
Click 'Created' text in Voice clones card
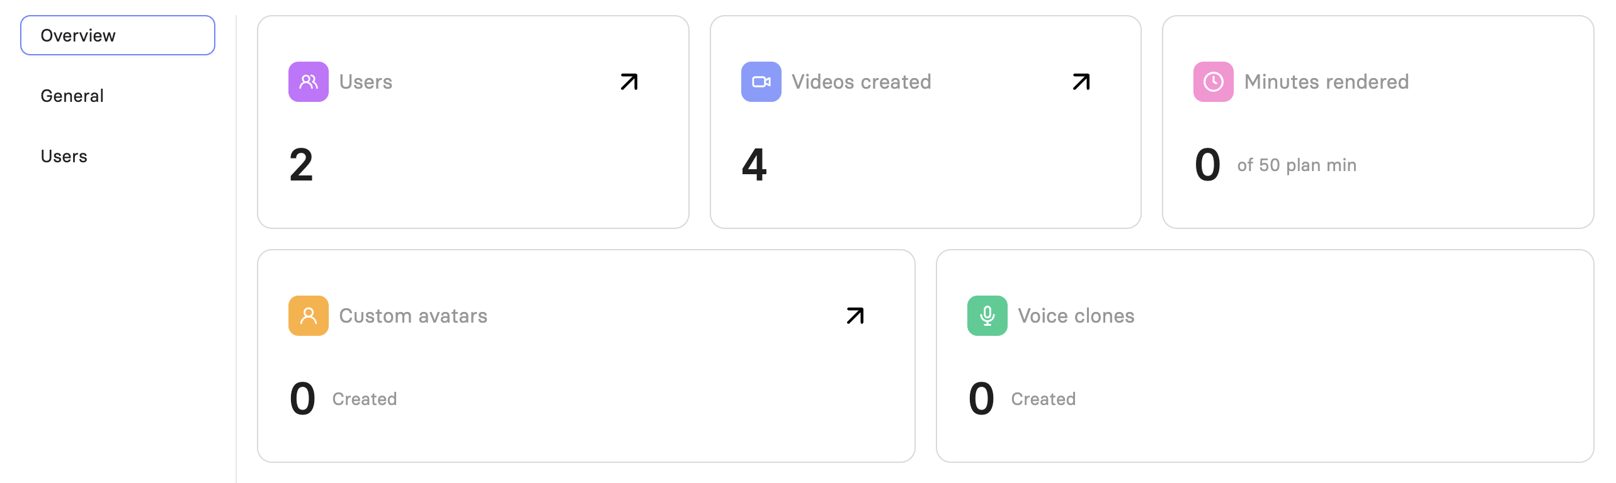click(1043, 399)
